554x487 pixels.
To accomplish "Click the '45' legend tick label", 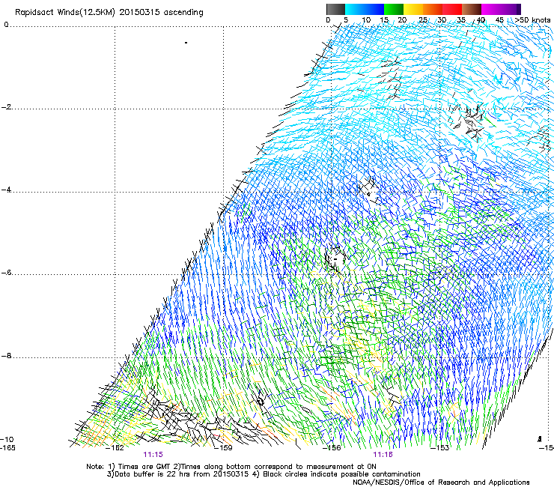I will (499, 20).
